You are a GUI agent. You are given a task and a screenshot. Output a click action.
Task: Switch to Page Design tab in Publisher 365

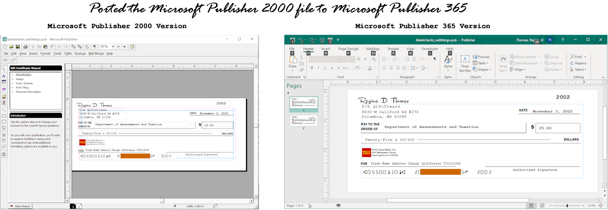coord(348,49)
